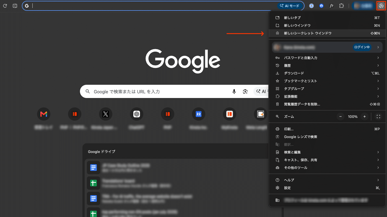The image size is (387, 217).
Task: Toggle full screen icon beside zoom
Action: tap(378, 117)
